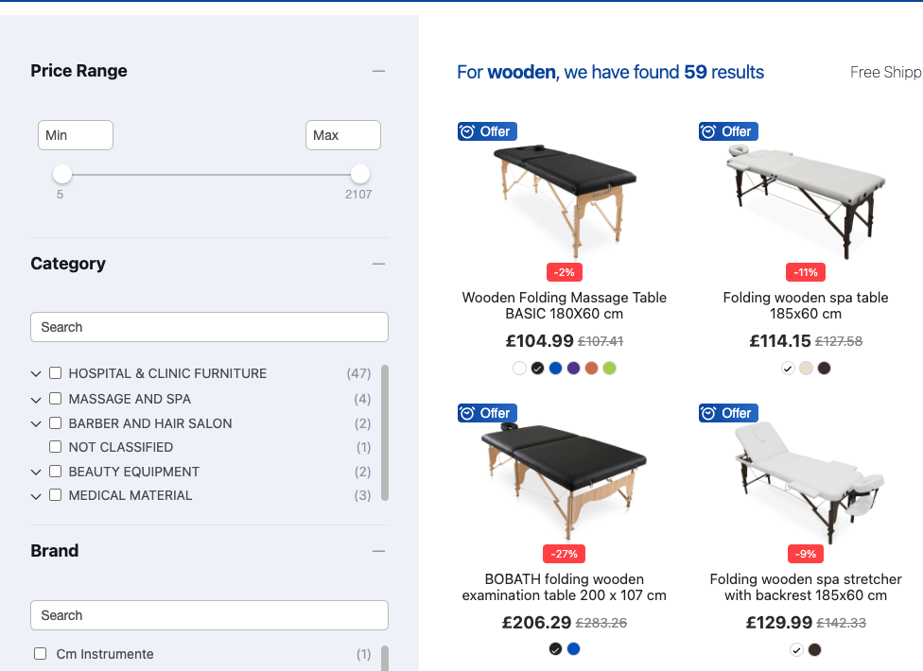
Task: Open Wooden Folding Massage Table BASIC product link
Action: point(564,305)
